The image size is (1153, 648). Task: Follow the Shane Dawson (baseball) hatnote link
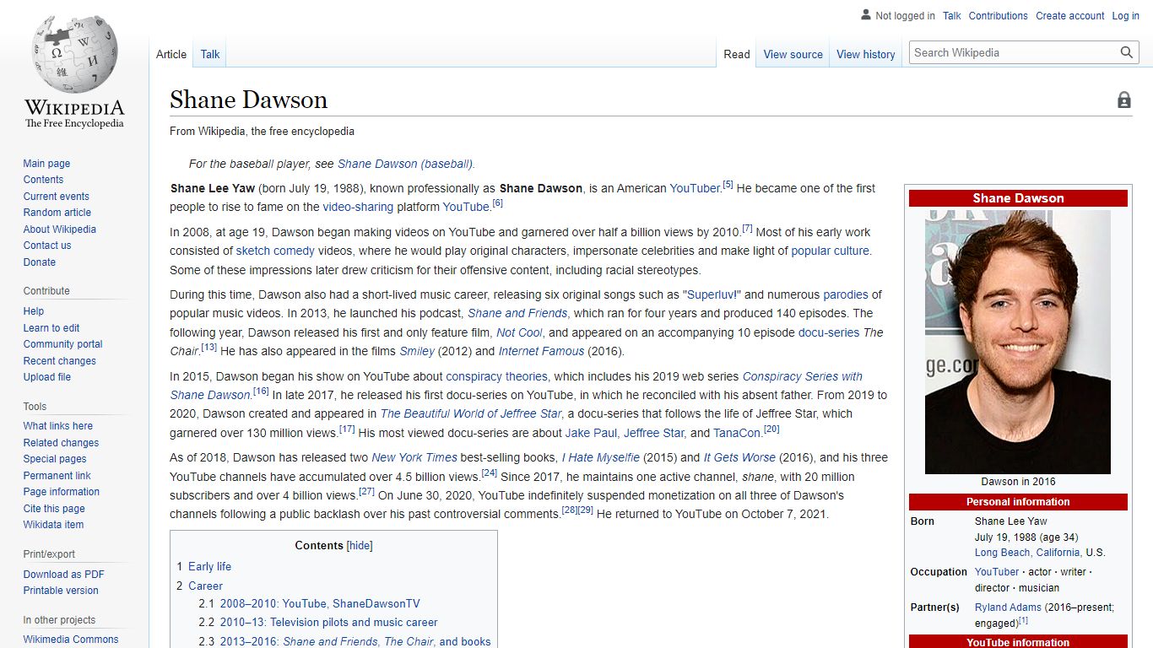[406, 164]
